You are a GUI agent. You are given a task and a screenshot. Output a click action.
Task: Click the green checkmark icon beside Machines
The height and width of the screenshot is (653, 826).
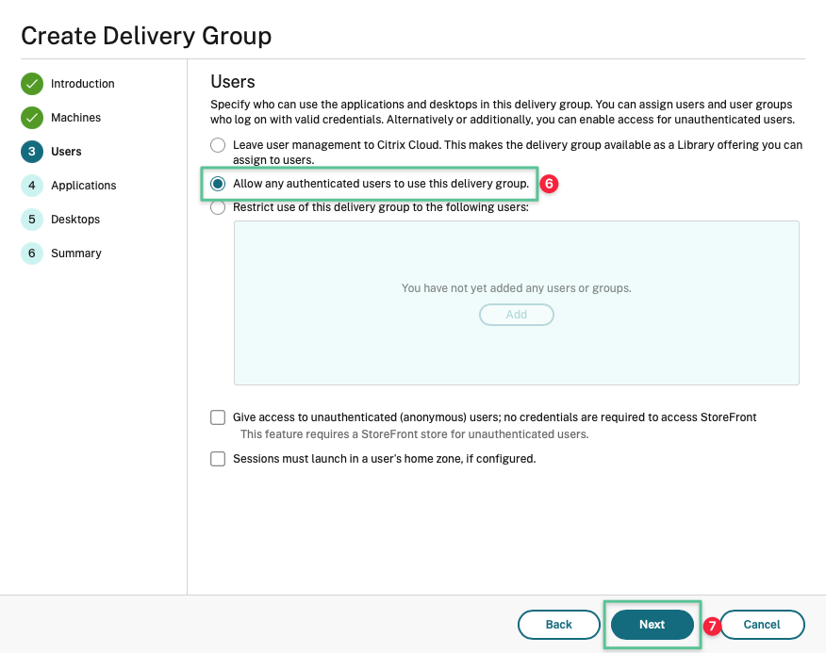click(32, 118)
